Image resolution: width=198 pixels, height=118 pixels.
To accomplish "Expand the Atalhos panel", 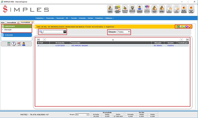I will click(x=9, y=35).
